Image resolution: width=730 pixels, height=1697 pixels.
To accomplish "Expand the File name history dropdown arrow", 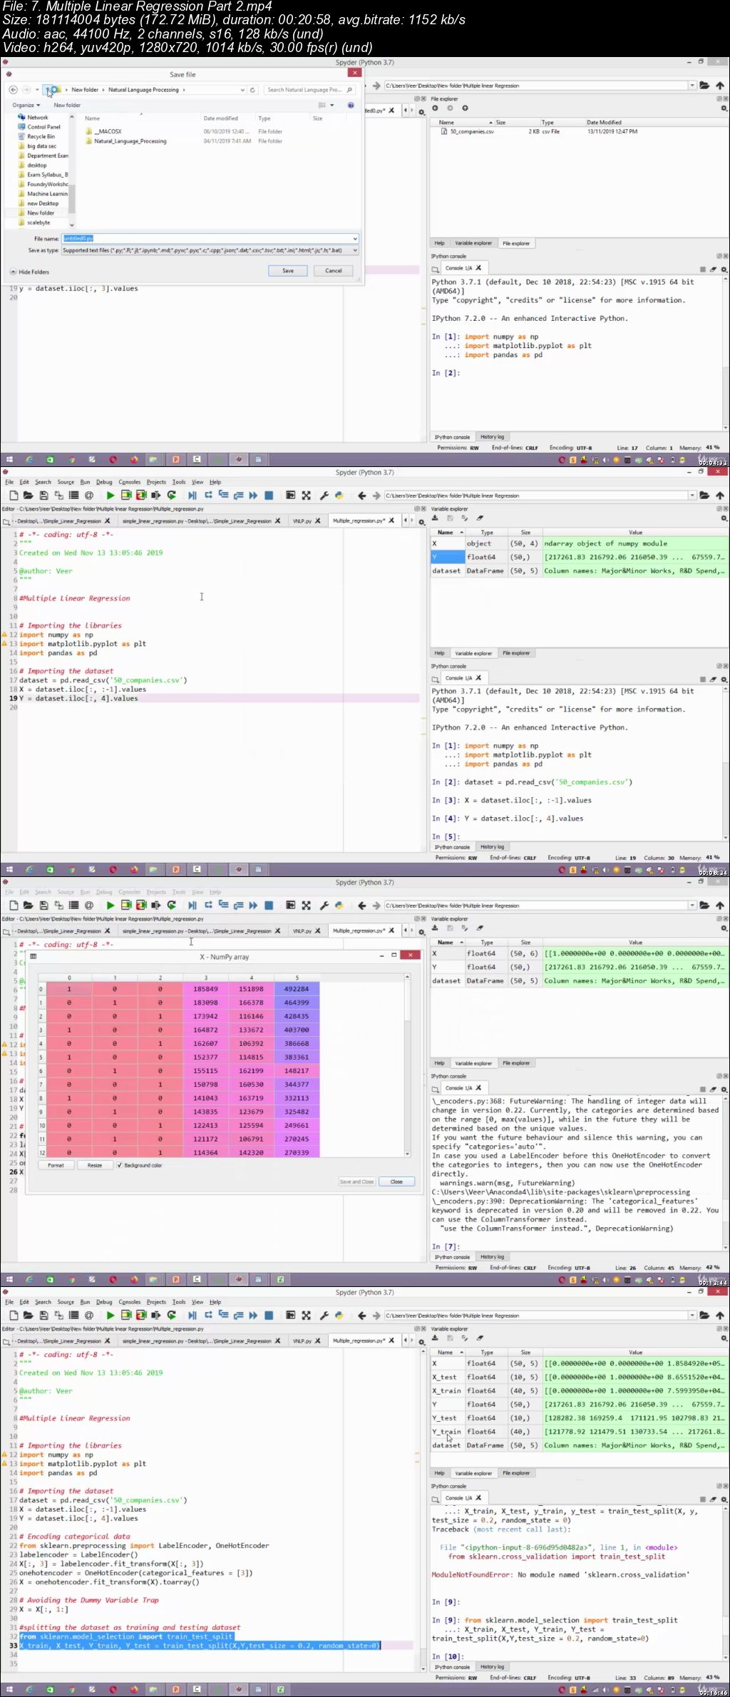I will pyautogui.click(x=354, y=239).
